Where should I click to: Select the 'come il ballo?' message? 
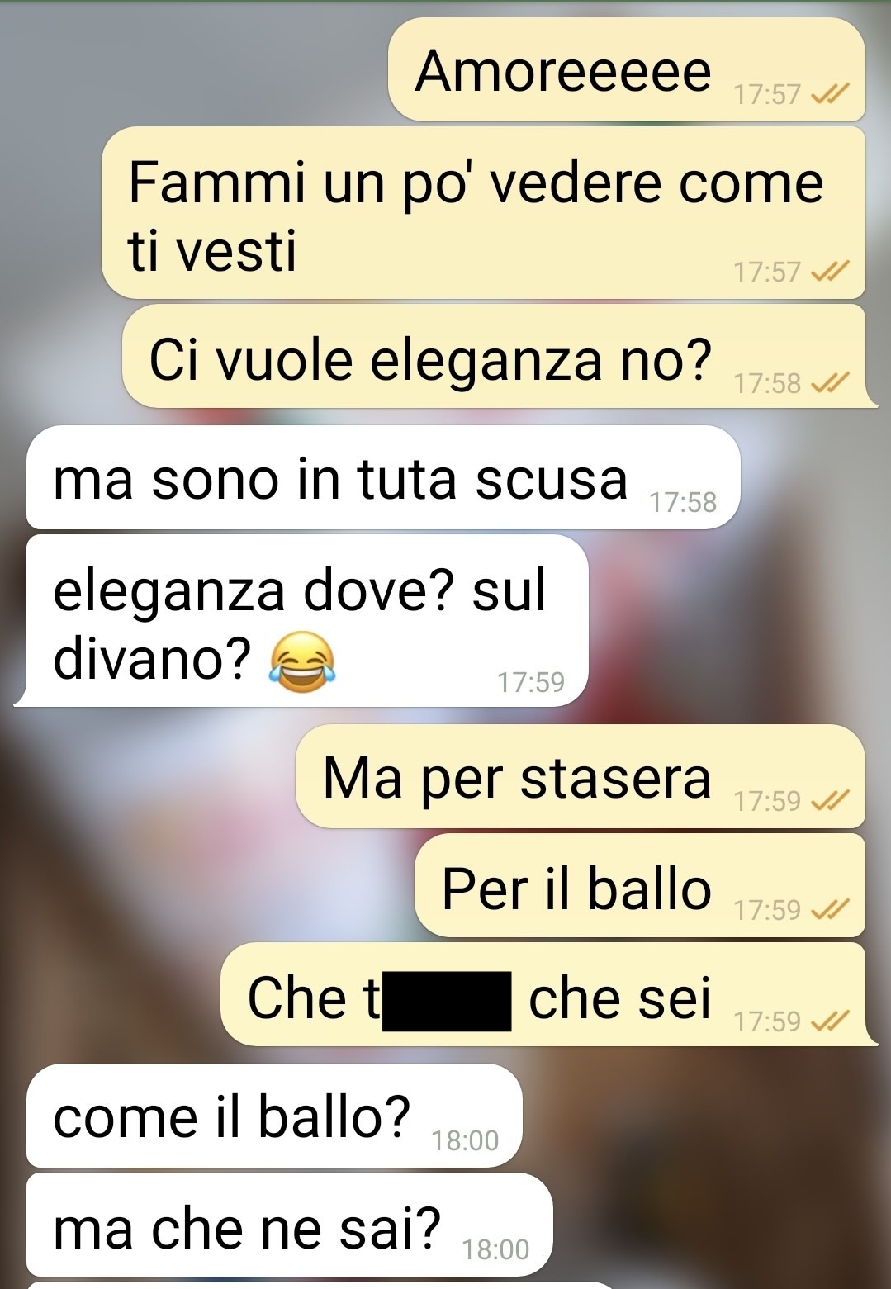pos(275,1116)
